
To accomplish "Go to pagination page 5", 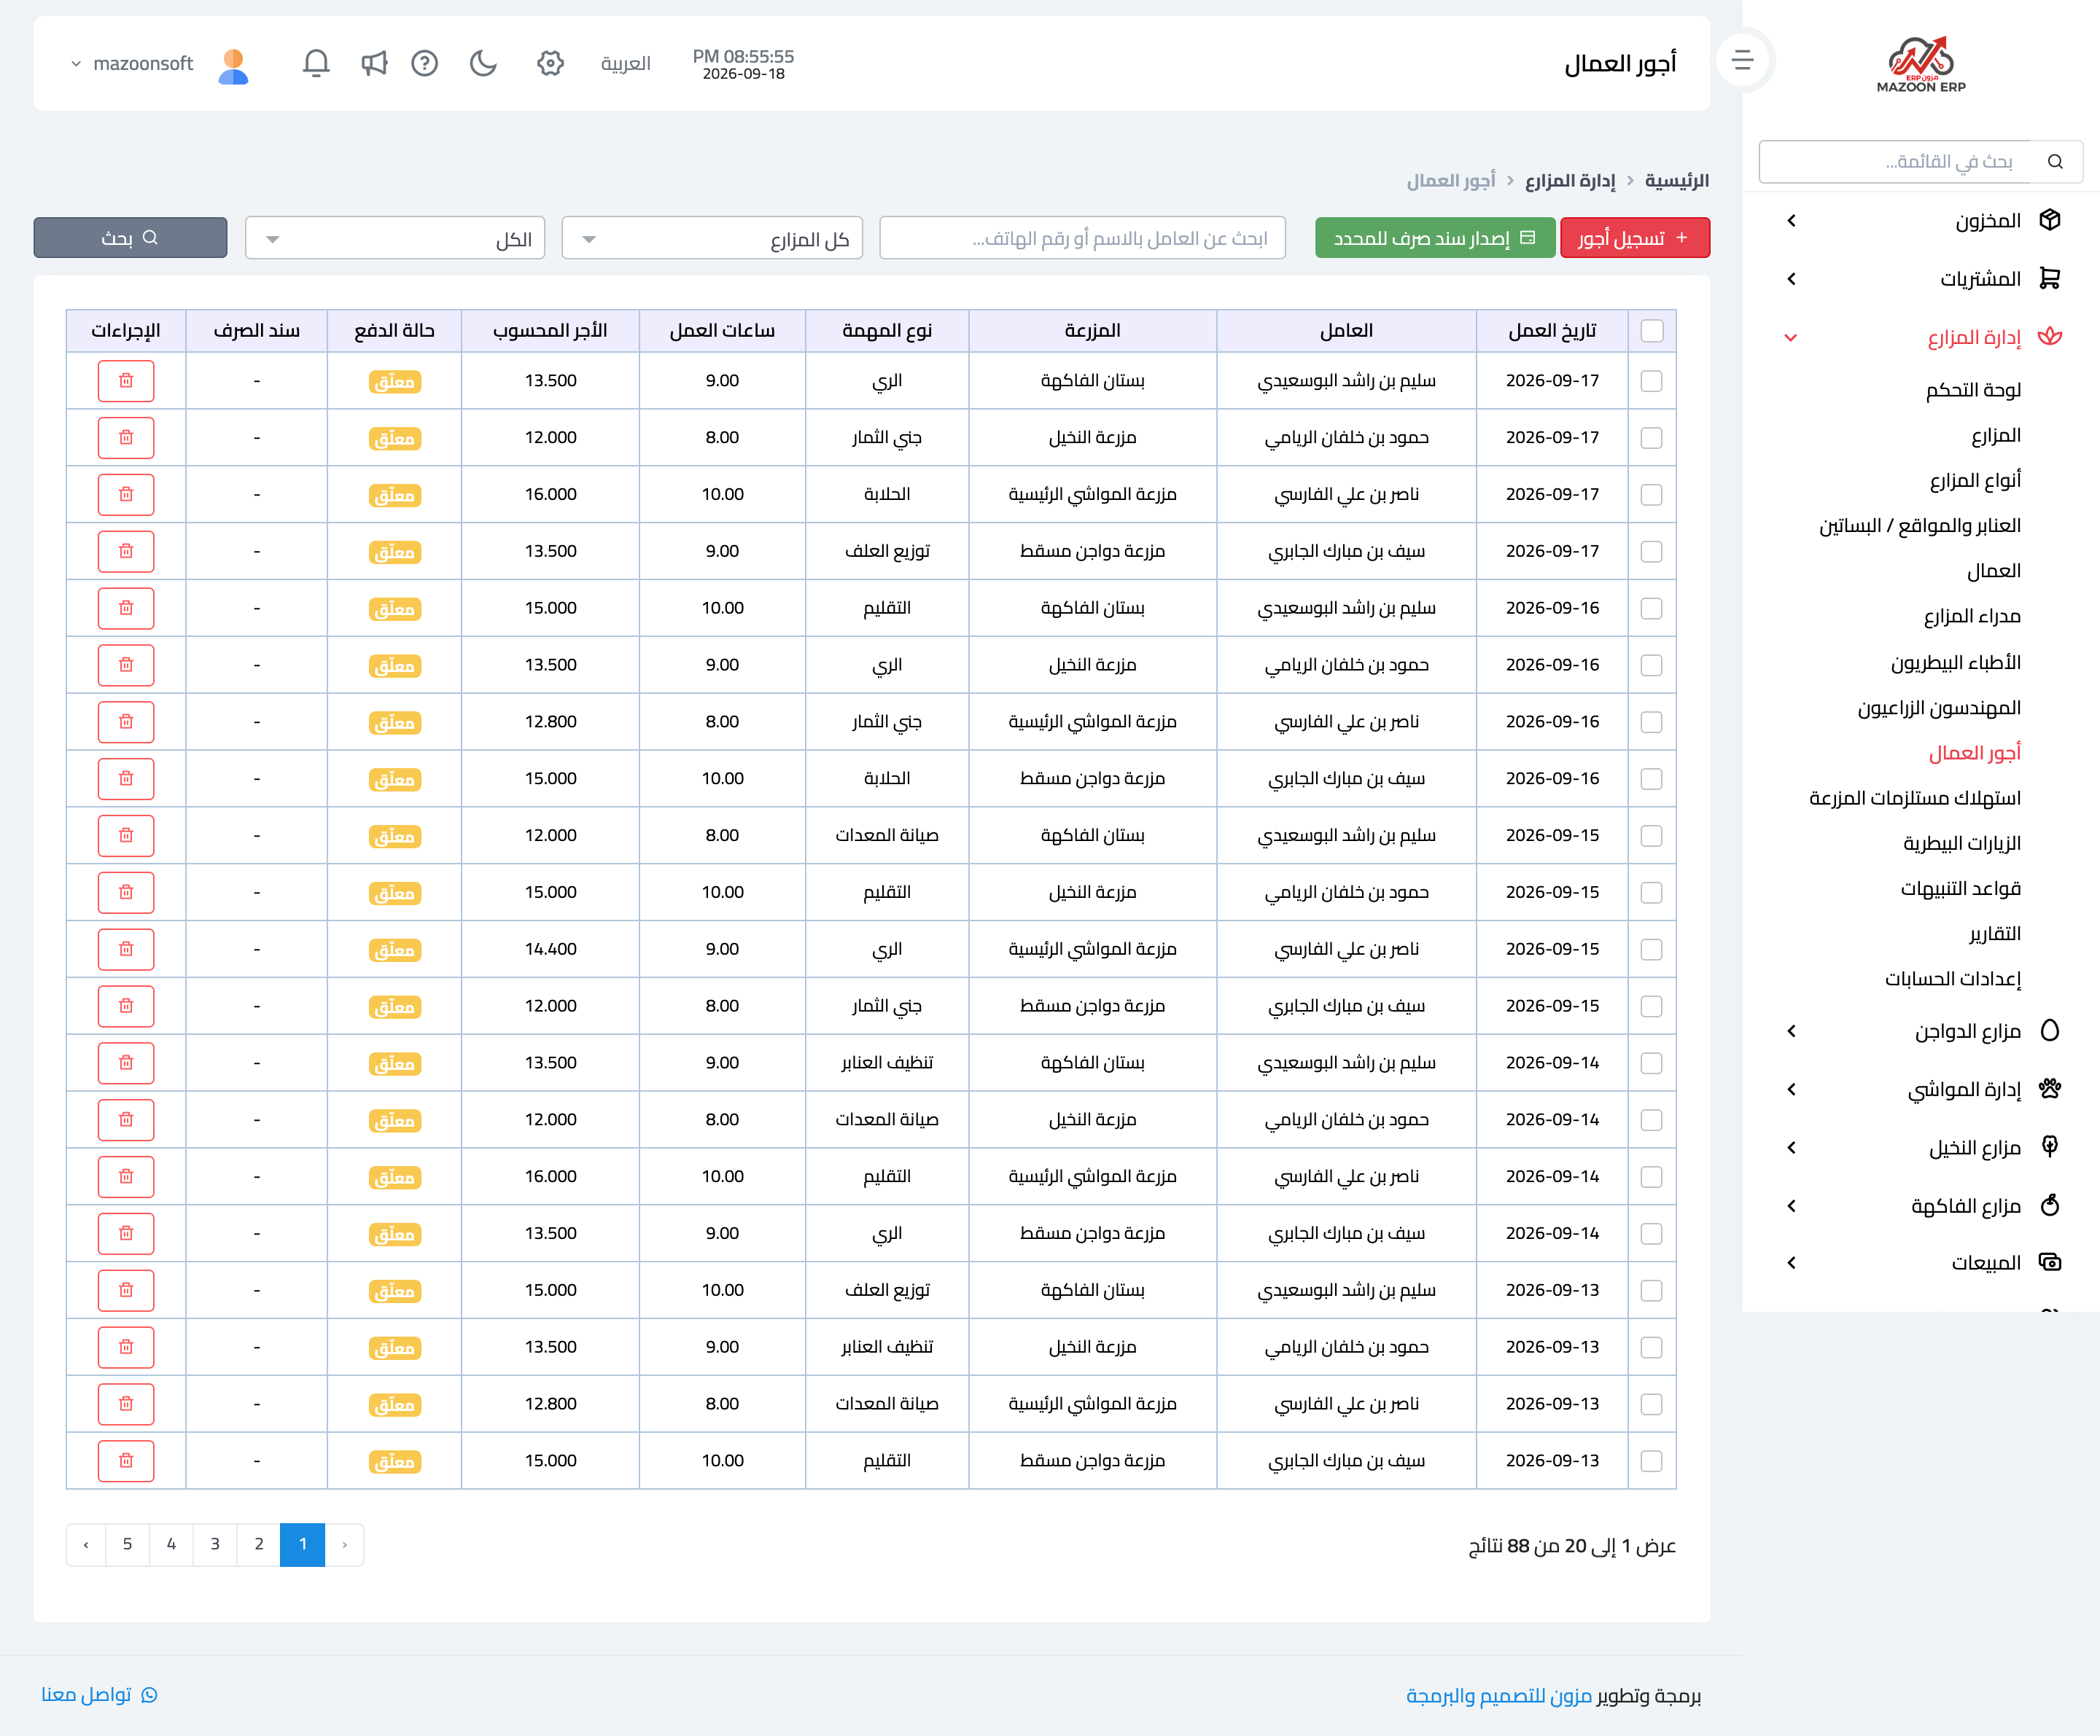I will click(x=127, y=1545).
